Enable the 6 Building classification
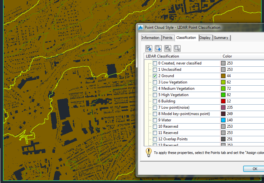 click(155, 101)
